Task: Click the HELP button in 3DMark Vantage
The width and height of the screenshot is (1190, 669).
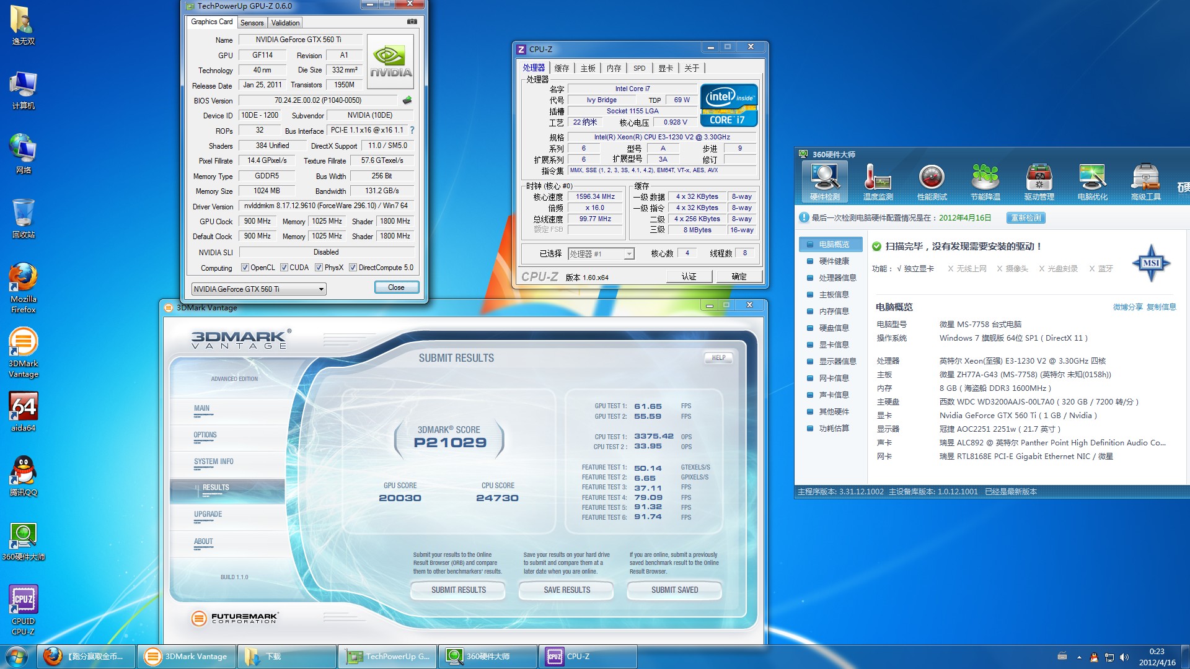Action: click(x=718, y=357)
